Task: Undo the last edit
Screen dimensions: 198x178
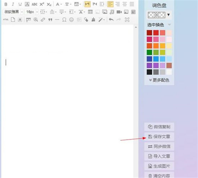Action: [111, 20]
